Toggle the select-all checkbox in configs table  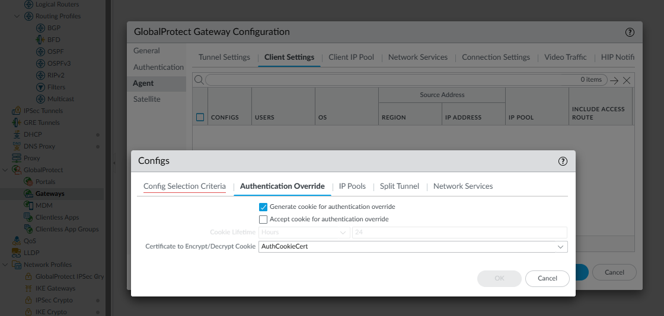point(200,117)
